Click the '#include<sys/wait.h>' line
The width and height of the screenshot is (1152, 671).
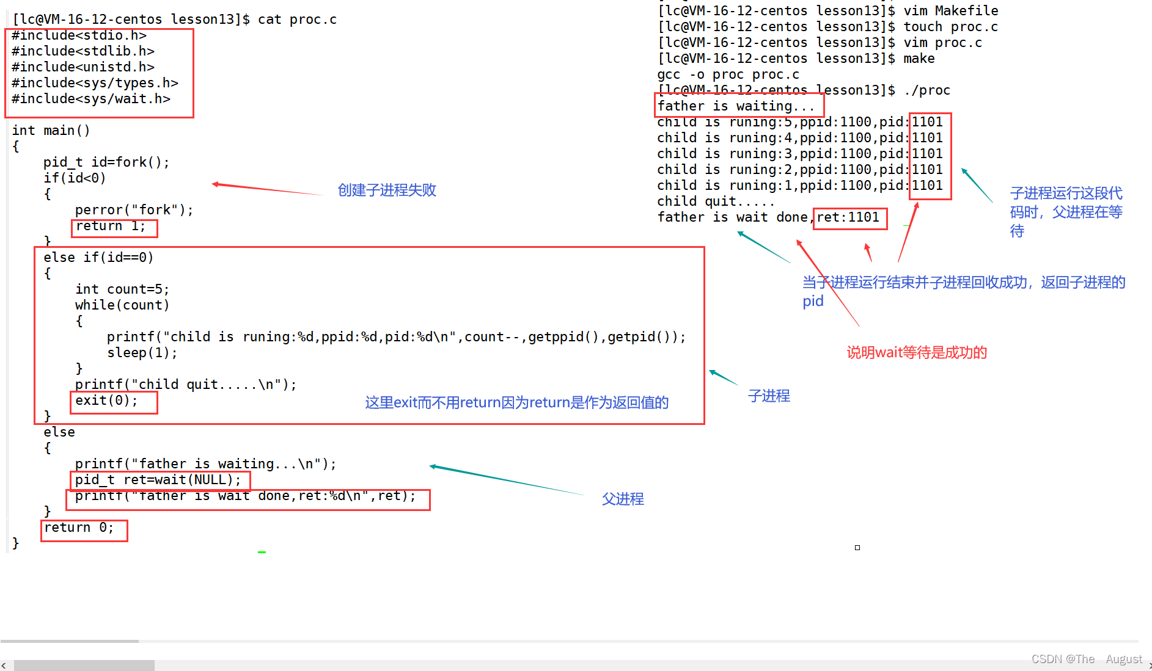pyautogui.click(x=91, y=99)
